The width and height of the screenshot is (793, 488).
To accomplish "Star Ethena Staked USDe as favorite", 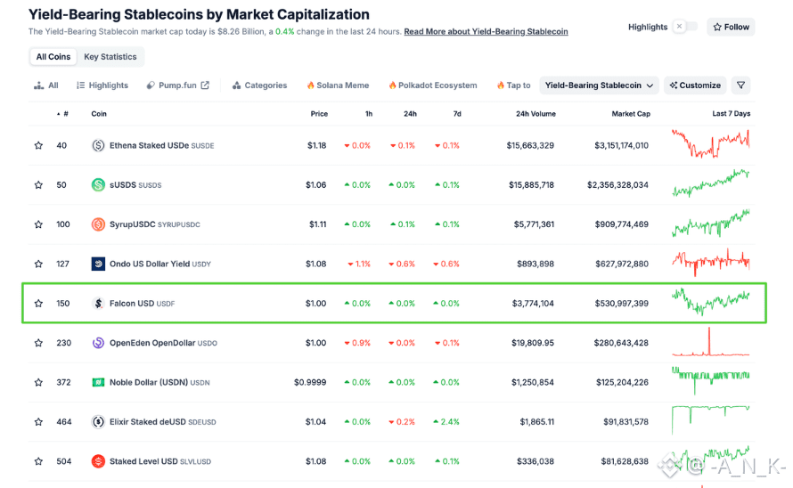I will (x=38, y=146).
